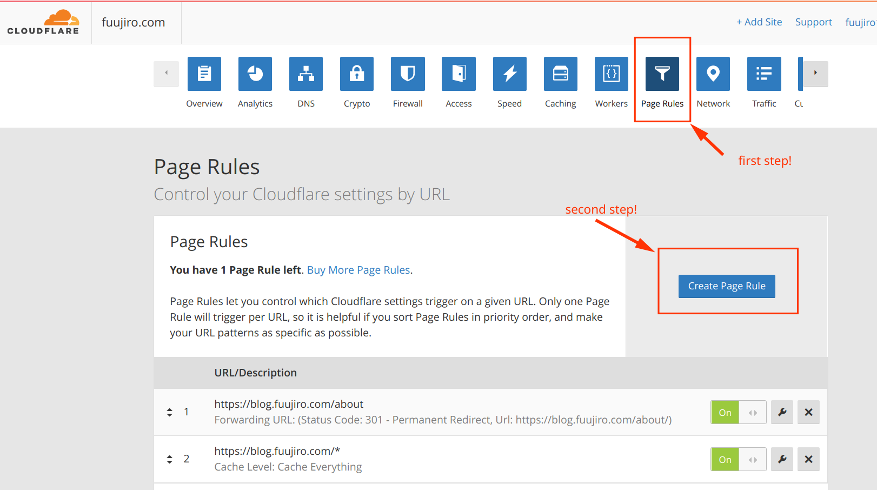Click the Overview tab label
Image resolution: width=877 pixels, height=490 pixels.
click(x=204, y=103)
